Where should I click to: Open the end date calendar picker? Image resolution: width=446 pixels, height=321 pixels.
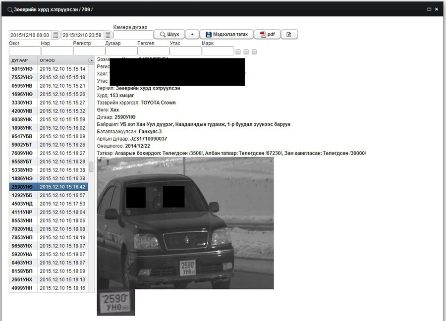(x=108, y=35)
